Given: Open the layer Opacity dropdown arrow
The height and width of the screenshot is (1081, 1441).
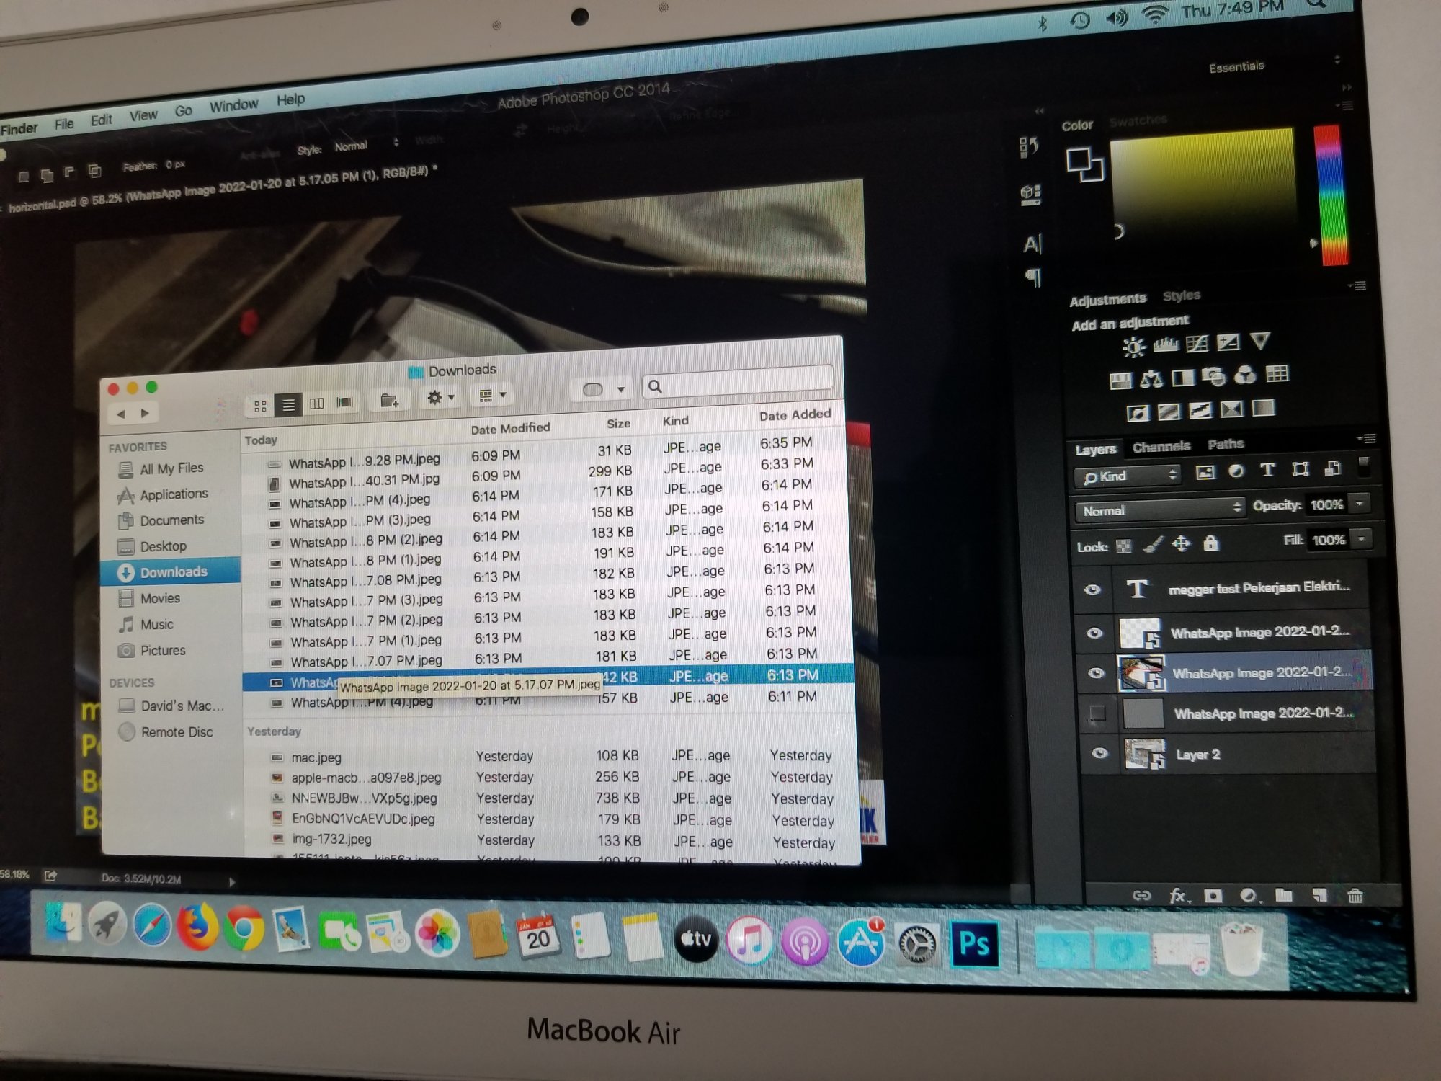Looking at the screenshot, I should pos(1360,504).
